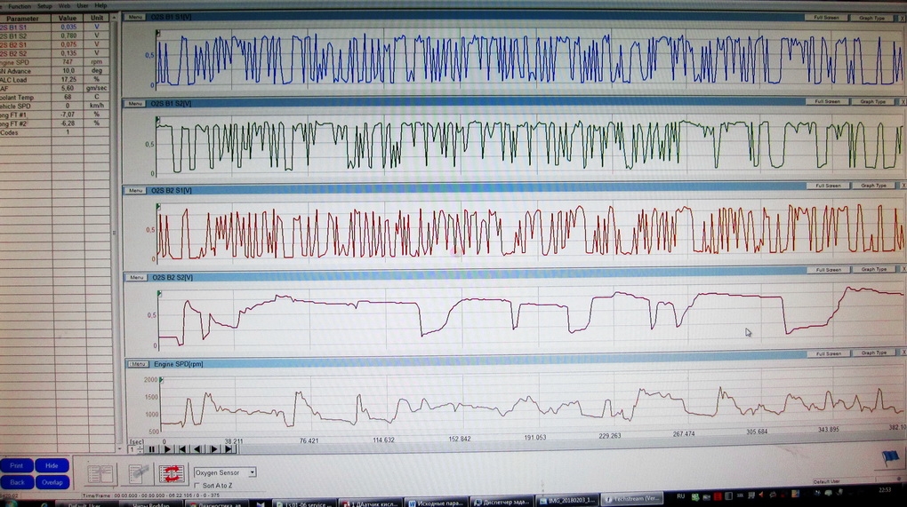This screenshot has width=907, height=507.
Task: Click the O2S B2 S1 parameter row
Action: [x=54, y=44]
